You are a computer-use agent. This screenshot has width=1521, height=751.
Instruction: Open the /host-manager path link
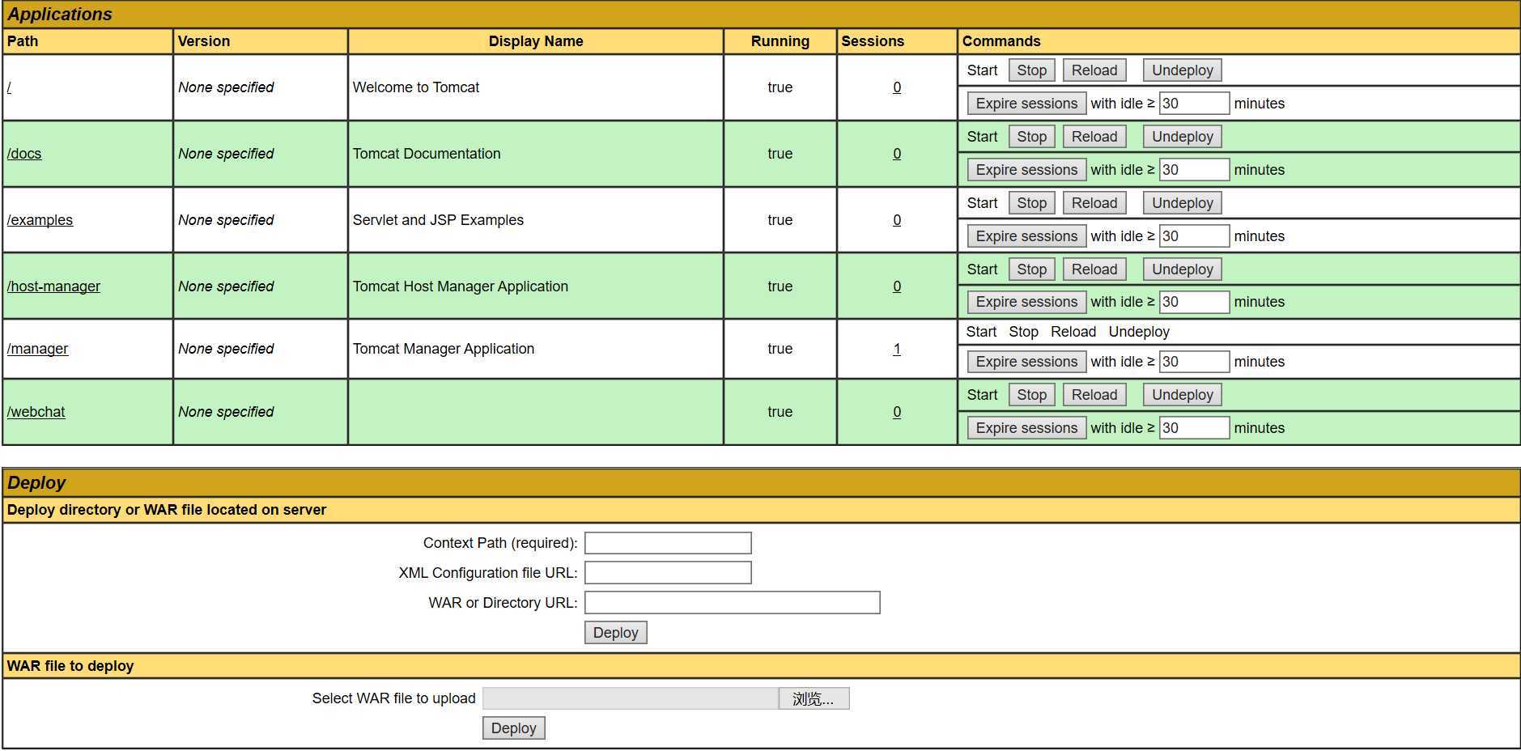coord(53,286)
